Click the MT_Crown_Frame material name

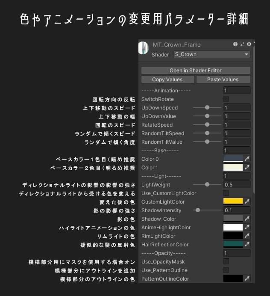click(176, 45)
